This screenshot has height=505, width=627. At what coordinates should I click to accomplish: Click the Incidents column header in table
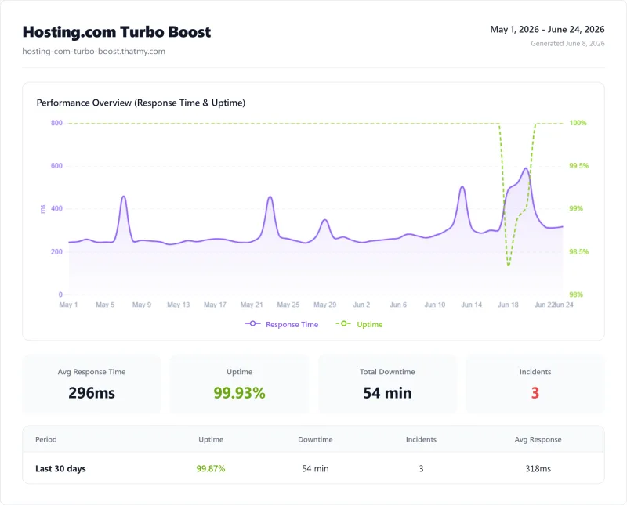(x=421, y=439)
